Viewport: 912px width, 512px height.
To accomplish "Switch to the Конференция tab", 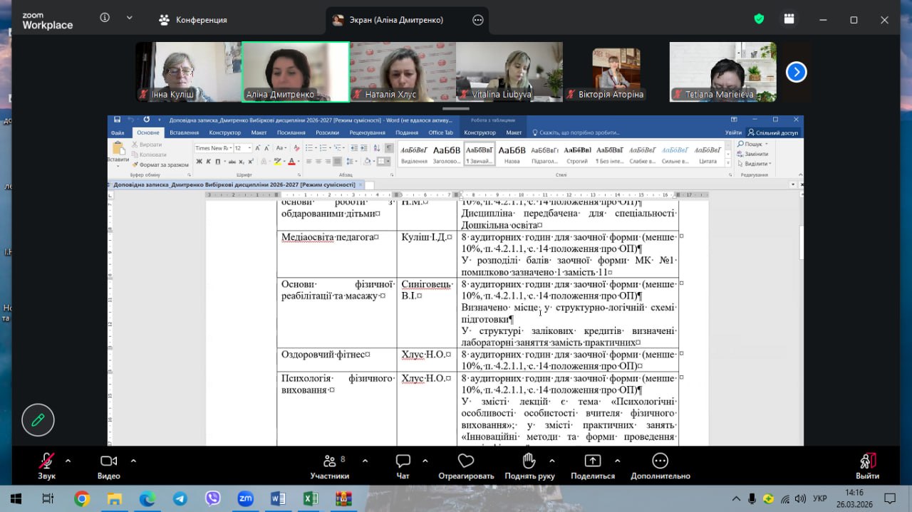I will (x=193, y=20).
